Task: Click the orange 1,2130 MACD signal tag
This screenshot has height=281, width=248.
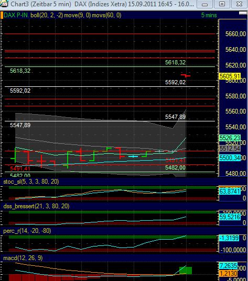Action: pos(228,274)
